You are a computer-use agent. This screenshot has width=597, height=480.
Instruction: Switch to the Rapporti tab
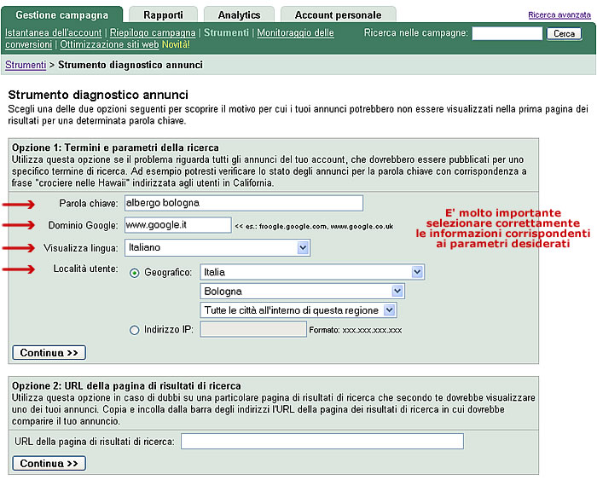pos(163,14)
